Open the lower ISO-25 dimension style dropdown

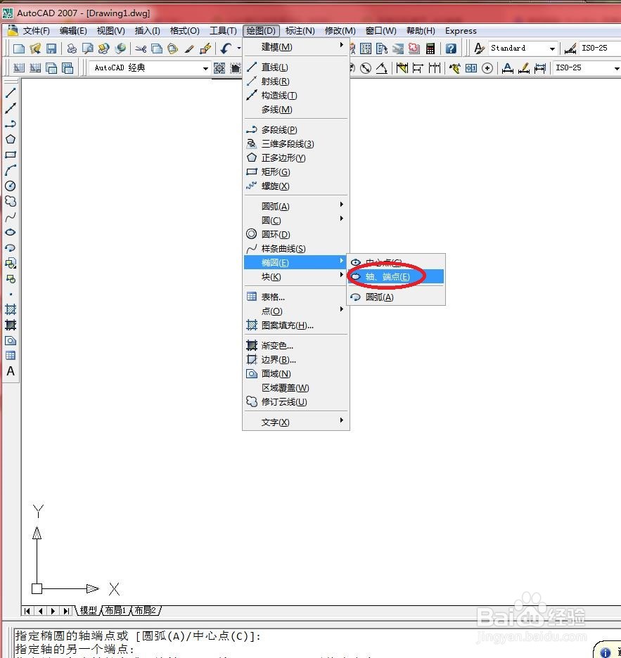(x=616, y=68)
